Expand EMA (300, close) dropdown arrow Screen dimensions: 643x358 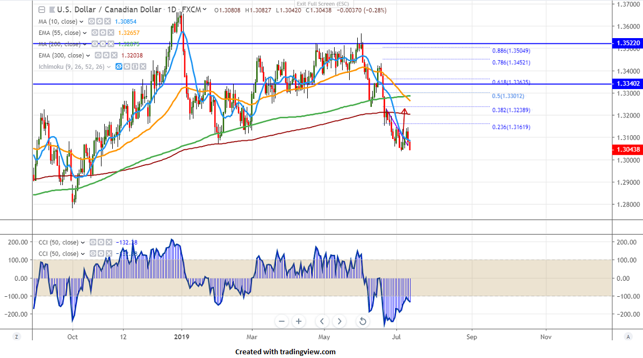click(x=89, y=56)
